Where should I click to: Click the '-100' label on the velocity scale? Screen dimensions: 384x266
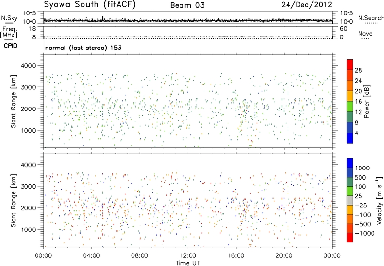click(x=362, y=215)
